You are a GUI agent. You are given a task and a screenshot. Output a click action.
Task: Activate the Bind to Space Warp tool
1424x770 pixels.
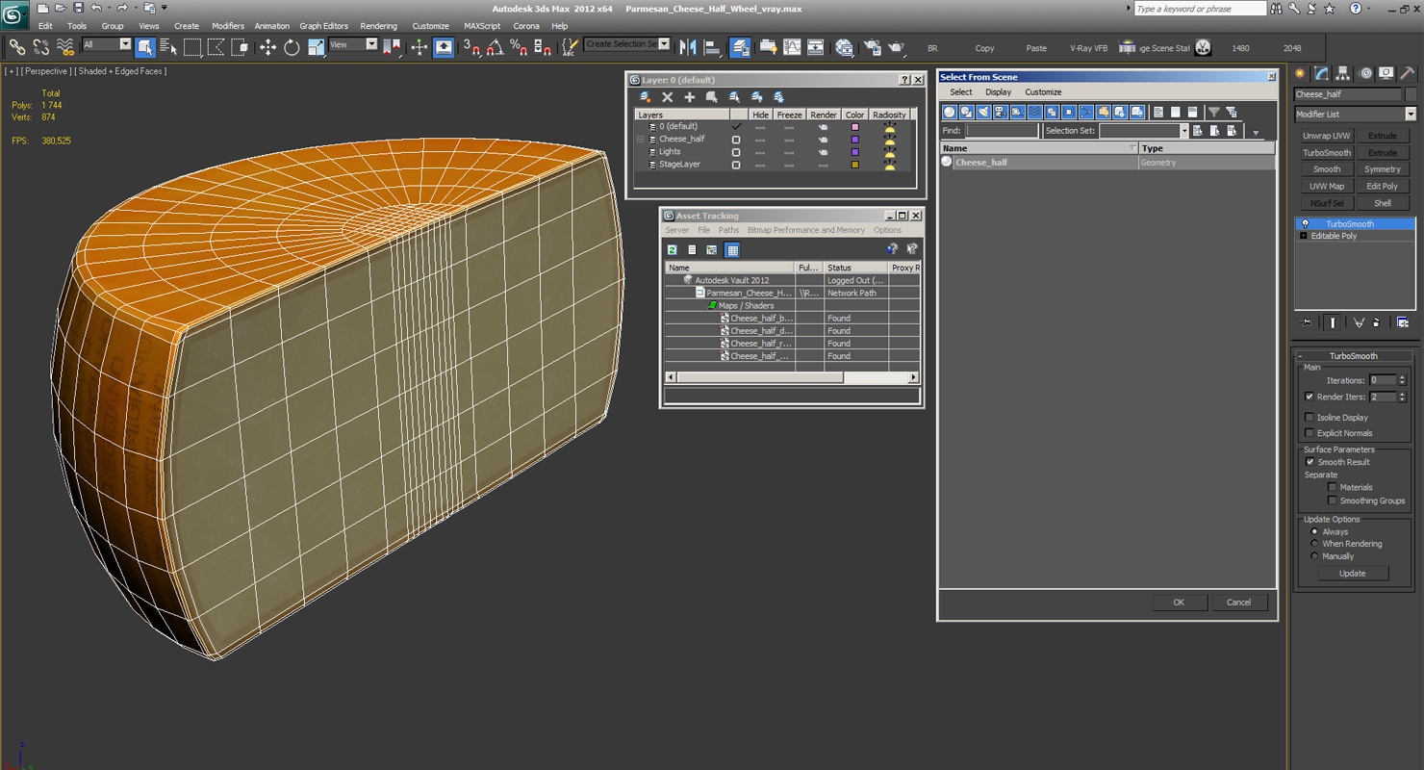click(65, 46)
